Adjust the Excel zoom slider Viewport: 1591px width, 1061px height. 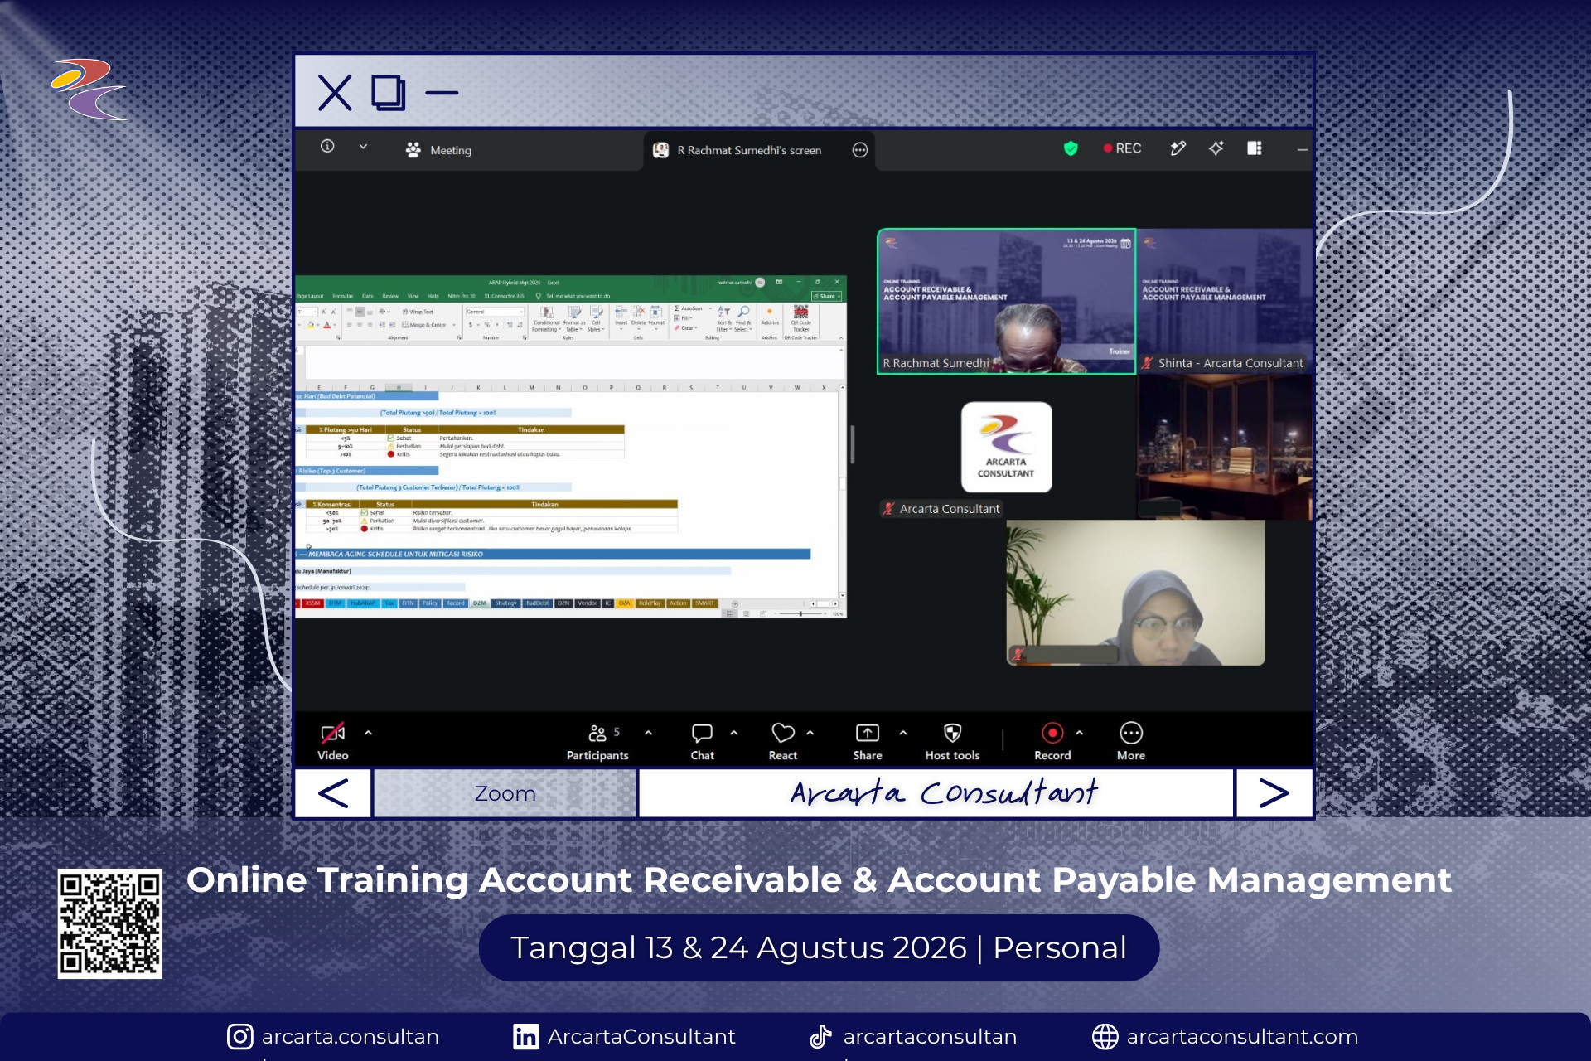pyautogui.click(x=800, y=614)
